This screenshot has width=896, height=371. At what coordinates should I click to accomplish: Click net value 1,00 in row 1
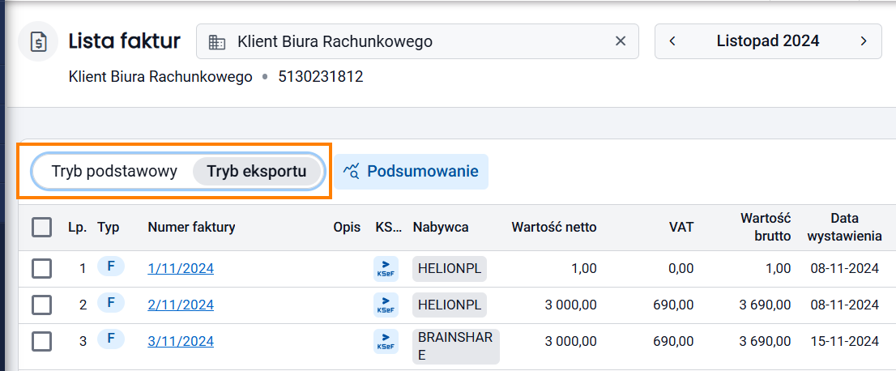(x=583, y=268)
